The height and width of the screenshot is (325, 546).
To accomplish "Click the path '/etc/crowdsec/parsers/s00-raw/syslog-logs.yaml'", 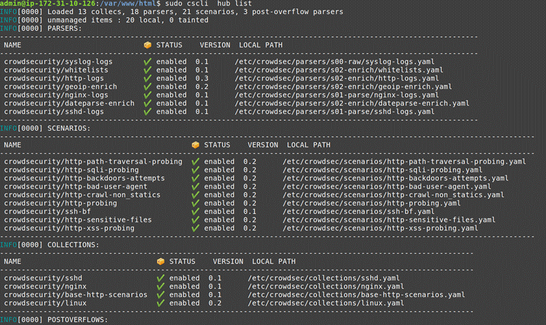I will pos(334,62).
